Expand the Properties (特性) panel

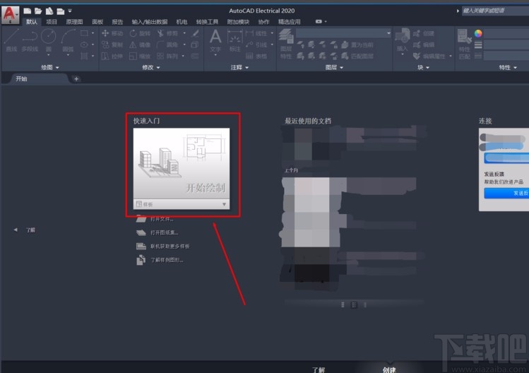tap(508, 68)
